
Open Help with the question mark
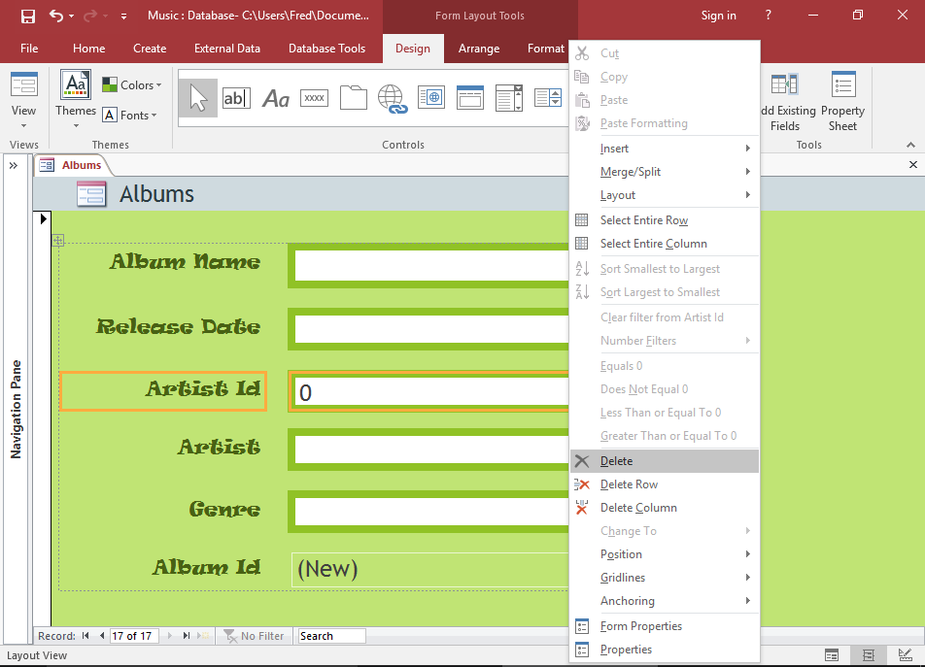pyautogui.click(x=768, y=16)
